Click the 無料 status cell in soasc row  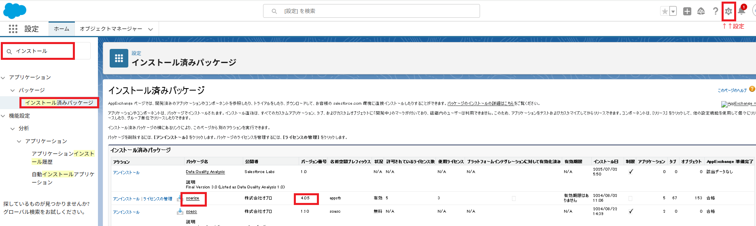coord(378,211)
